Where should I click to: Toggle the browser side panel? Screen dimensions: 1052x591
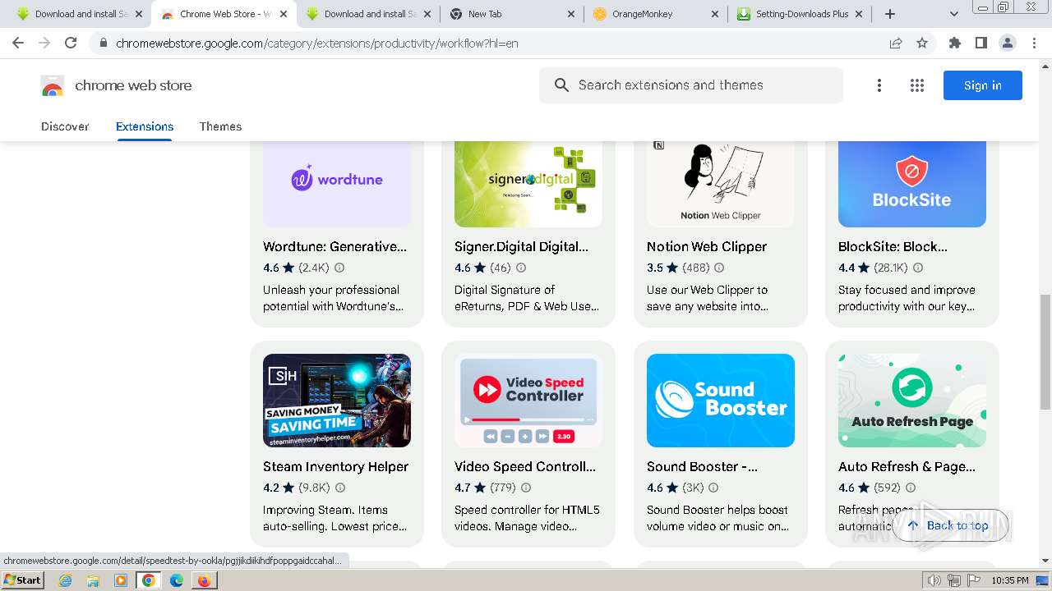(x=980, y=43)
